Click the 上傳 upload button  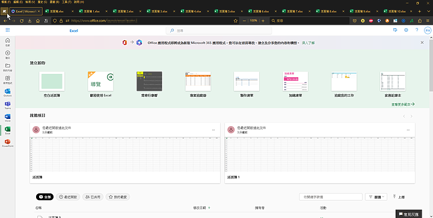pos(399,197)
